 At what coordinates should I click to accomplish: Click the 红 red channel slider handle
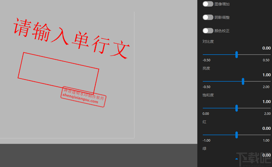pos(237,135)
